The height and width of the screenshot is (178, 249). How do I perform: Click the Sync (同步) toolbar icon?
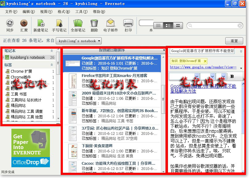tap(10, 23)
